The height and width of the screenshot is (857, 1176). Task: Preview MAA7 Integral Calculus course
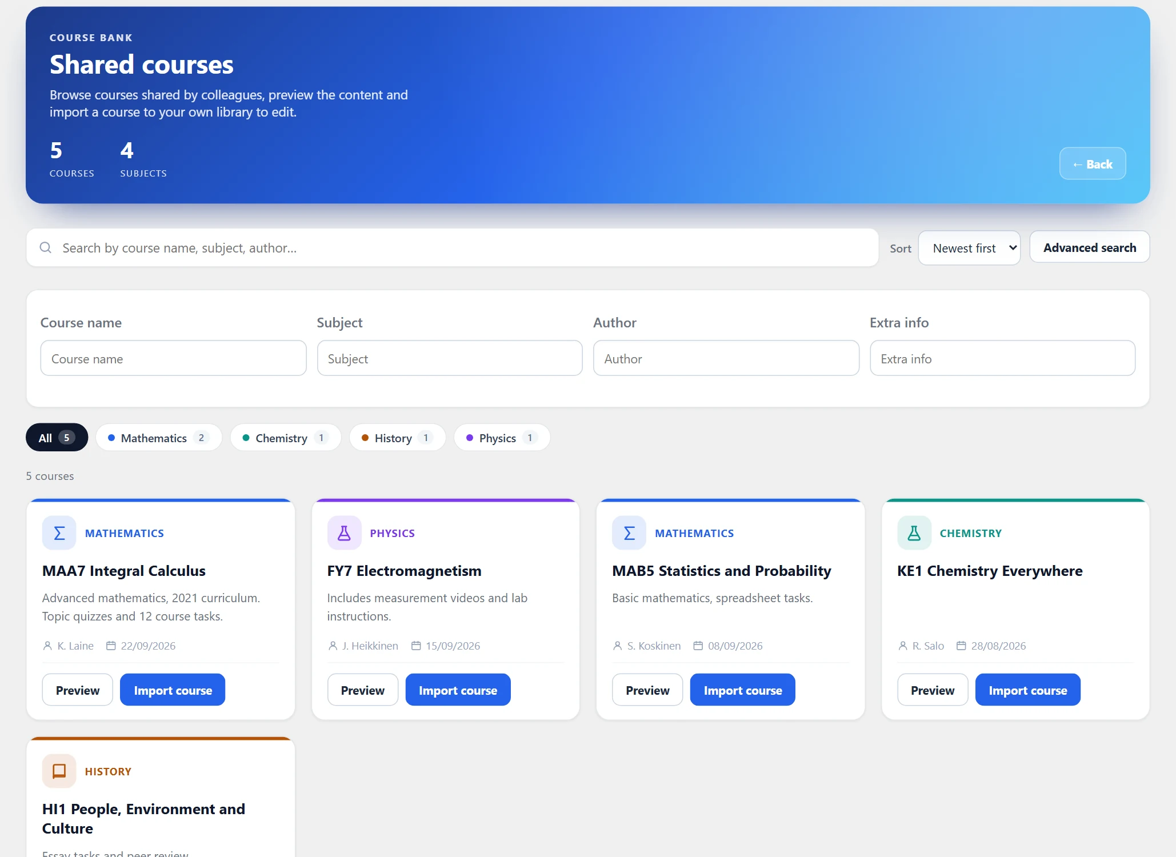(x=78, y=690)
